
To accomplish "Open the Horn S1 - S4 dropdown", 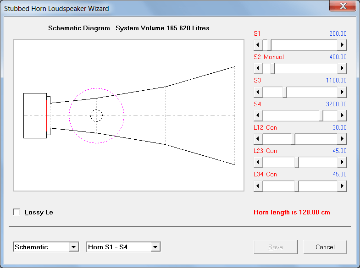I will tap(155, 247).
